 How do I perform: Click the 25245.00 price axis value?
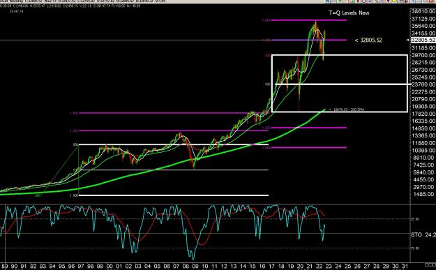423,77
